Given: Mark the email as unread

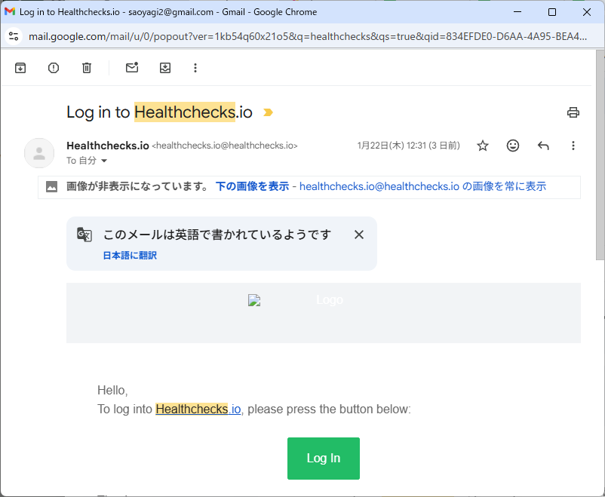Looking at the screenshot, I should tap(132, 68).
